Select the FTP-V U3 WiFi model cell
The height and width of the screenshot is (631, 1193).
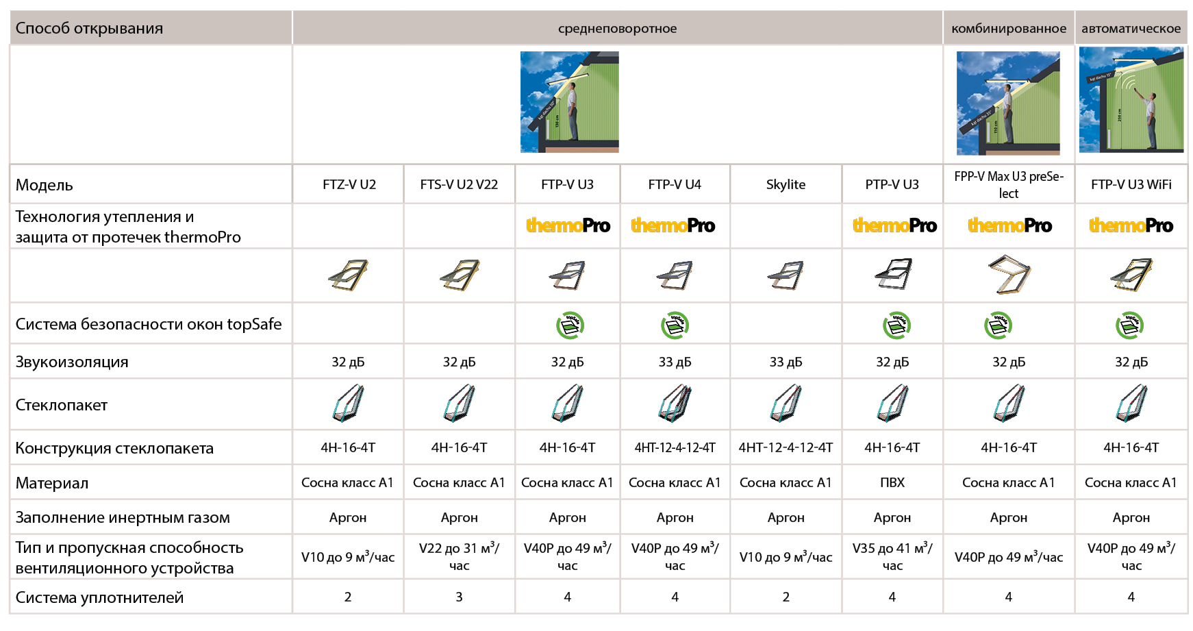pos(1131,184)
